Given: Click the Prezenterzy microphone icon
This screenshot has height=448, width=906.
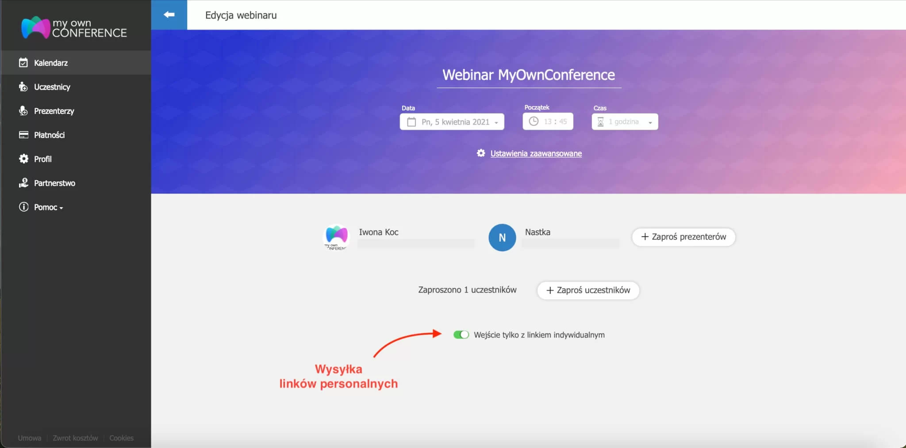Looking at the screenshot, I should [23, 111].
